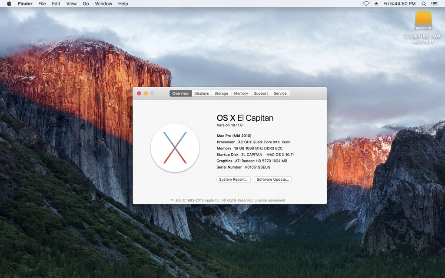The height and width of the screenshot is (278, 445).
Task: Switch to the Displays tab
Action: [x=201, y=93]
